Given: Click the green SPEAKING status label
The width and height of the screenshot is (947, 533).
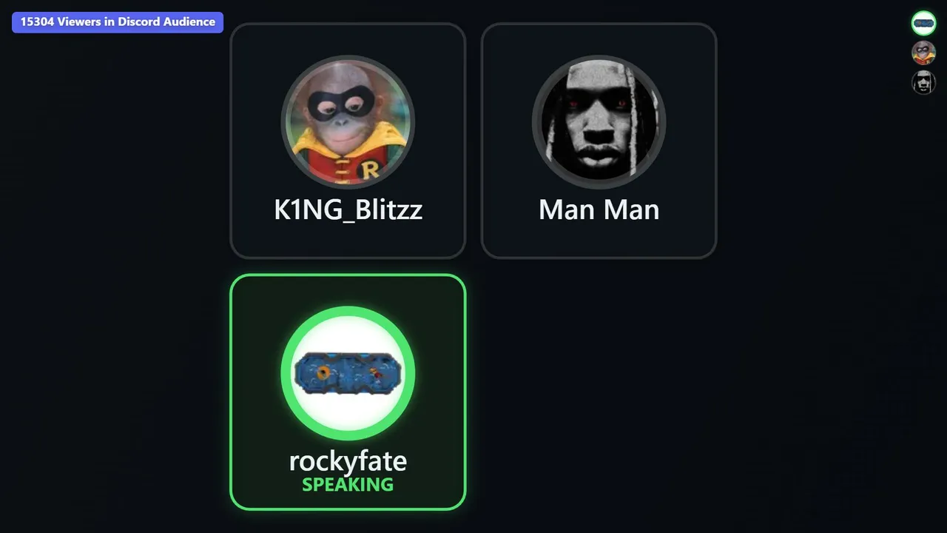Looking at the screenshot, I should tap(348, 485).
